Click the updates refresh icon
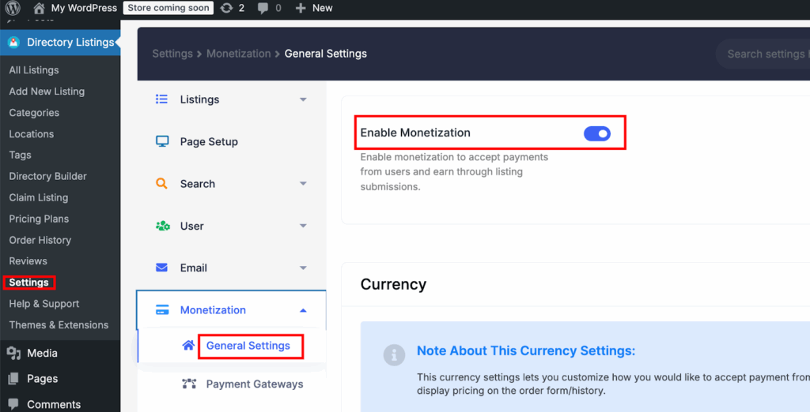This screenshot has width=810, height=412. [x=227, y=8]
